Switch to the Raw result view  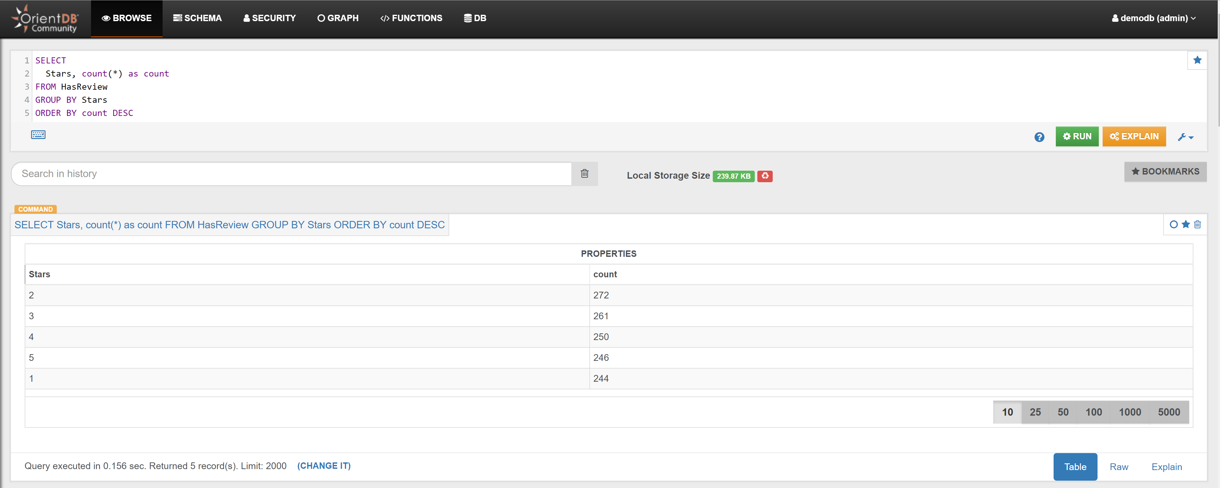(1119, 467)
